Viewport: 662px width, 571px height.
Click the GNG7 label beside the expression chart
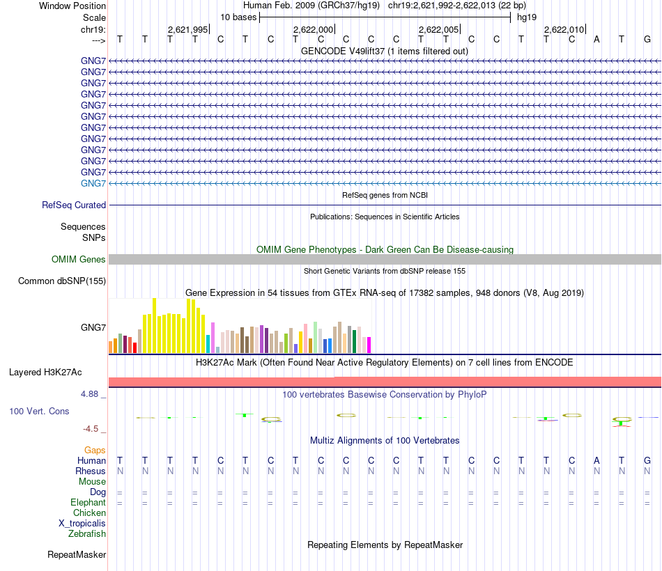(x=93, y=327)
